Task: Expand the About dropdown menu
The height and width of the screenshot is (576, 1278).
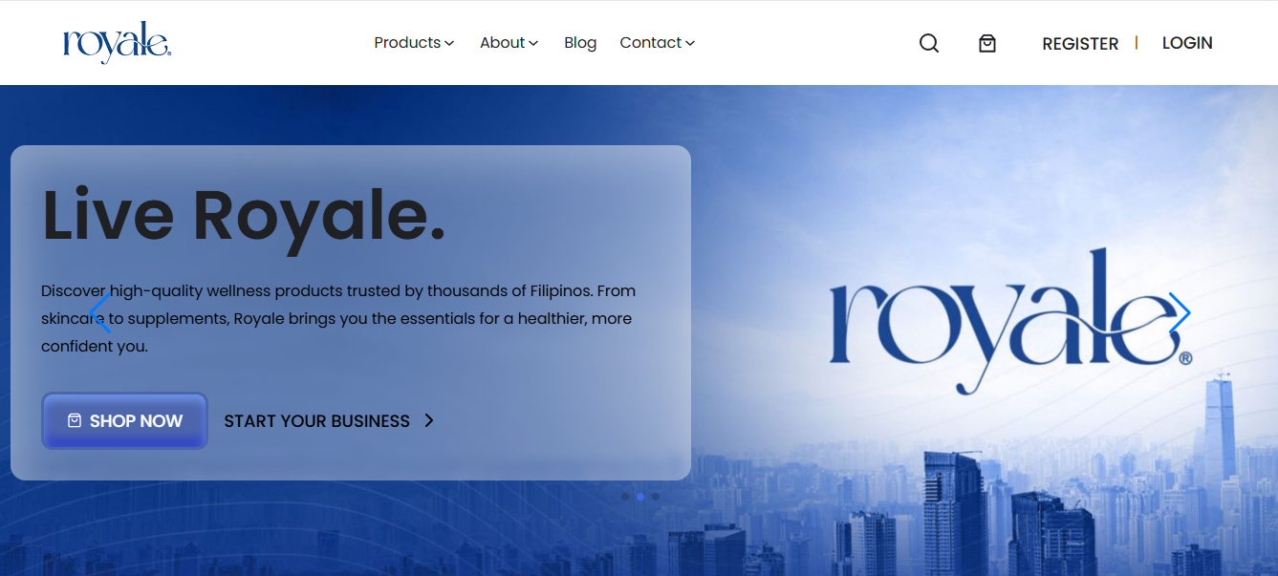Action: tap(509, 43)
